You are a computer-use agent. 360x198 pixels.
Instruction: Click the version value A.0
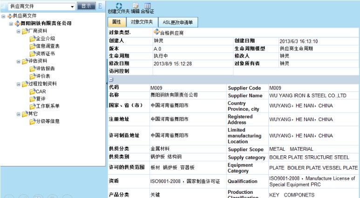point(157,49)
